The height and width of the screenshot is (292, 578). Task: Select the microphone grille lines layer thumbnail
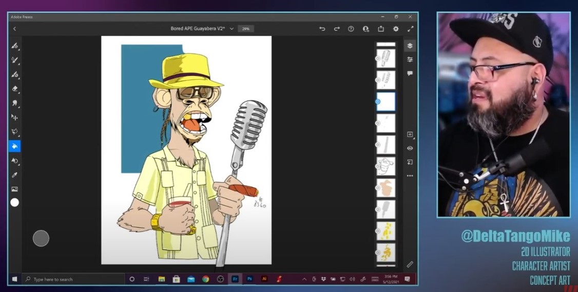click(x=386, y=80)
